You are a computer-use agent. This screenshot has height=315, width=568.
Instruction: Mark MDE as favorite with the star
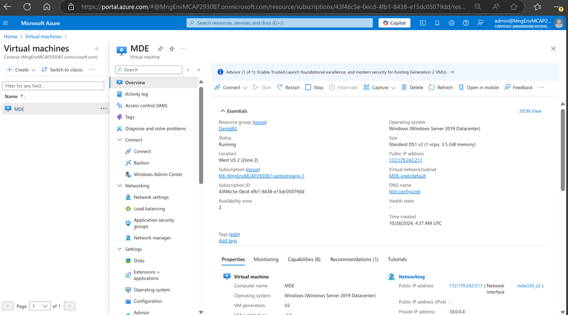point(172,48)
